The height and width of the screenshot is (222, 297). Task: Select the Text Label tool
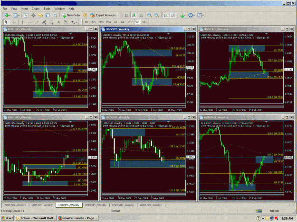pyautogui.click(x=66, y=22)
